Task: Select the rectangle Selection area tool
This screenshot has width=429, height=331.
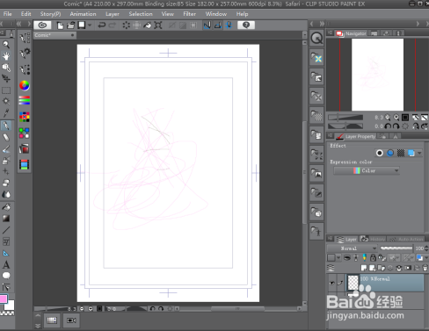Action: (x=6, y=90)
